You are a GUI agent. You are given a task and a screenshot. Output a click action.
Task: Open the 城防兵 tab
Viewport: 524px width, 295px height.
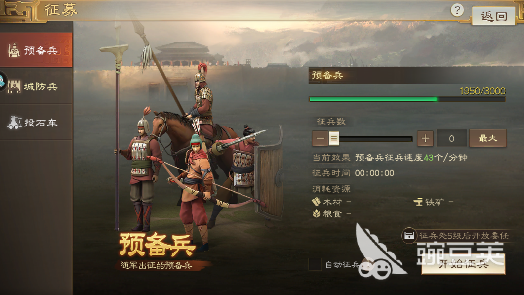click(36, 86)
